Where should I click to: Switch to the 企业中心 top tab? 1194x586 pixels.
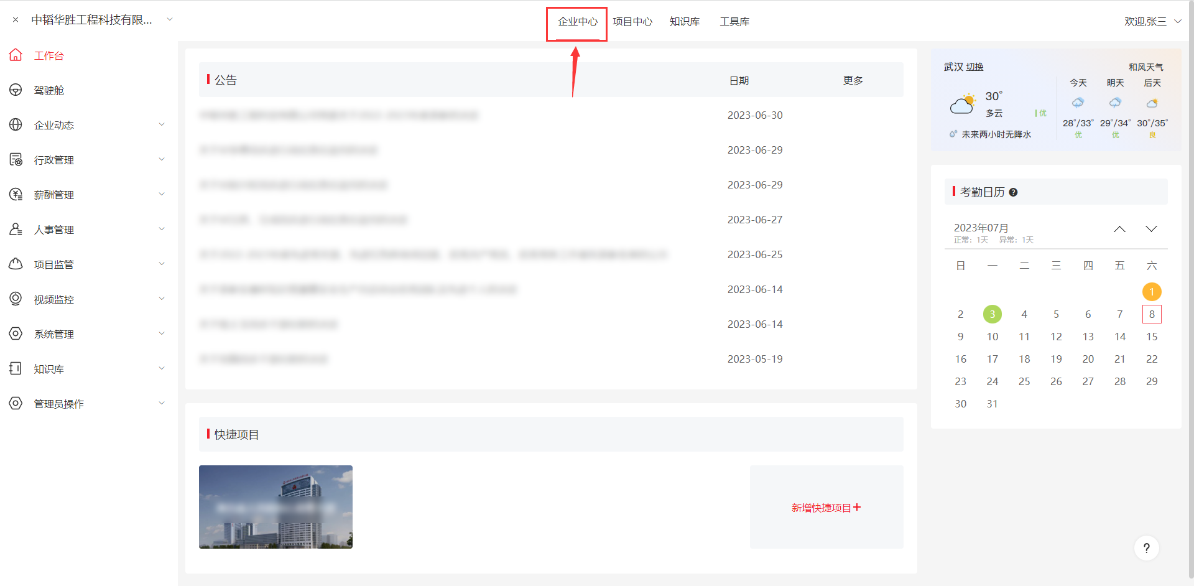point(578,22)
